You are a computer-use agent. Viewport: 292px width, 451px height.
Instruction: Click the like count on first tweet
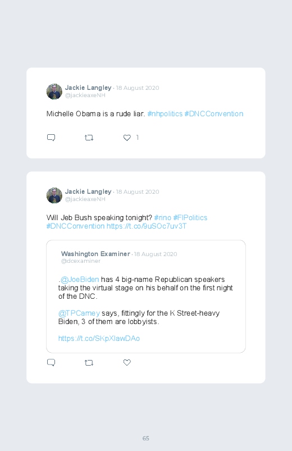[x=137, y=138]
